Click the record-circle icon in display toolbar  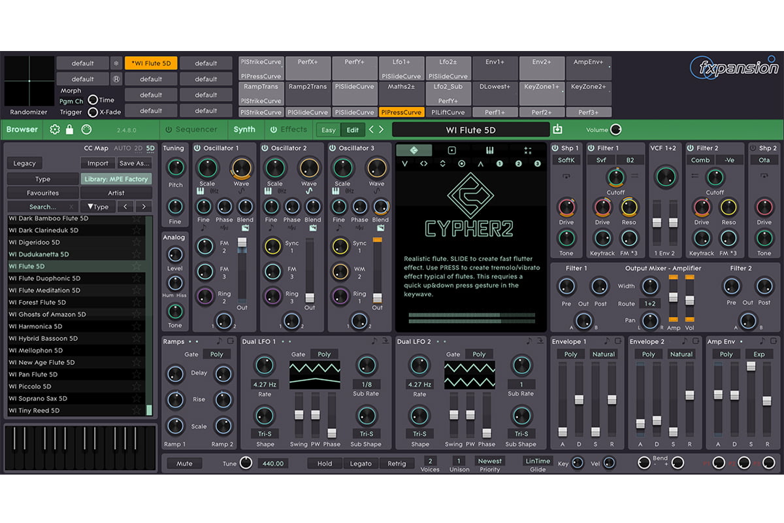coord(462,164)
